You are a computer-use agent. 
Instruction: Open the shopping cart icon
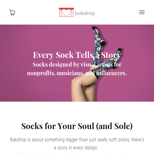tap(12, 12)
